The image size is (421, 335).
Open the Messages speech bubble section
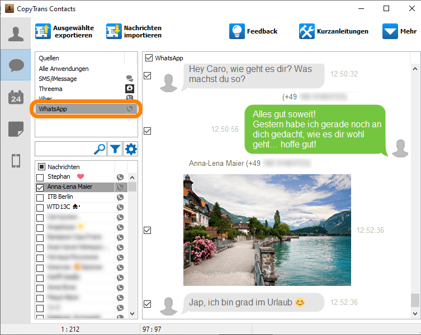[16, 65]
